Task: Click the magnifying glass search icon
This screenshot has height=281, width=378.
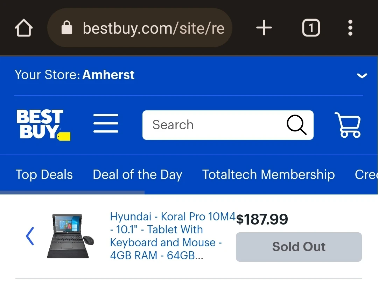Action: [x=296, y=125]
